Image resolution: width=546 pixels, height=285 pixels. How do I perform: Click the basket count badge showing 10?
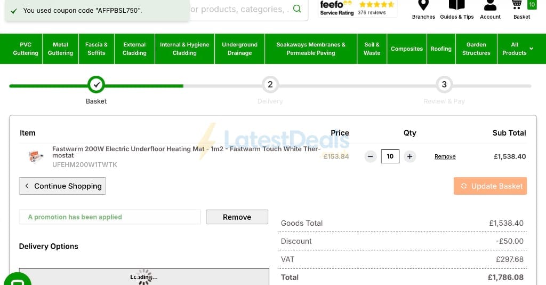point(532,4)
